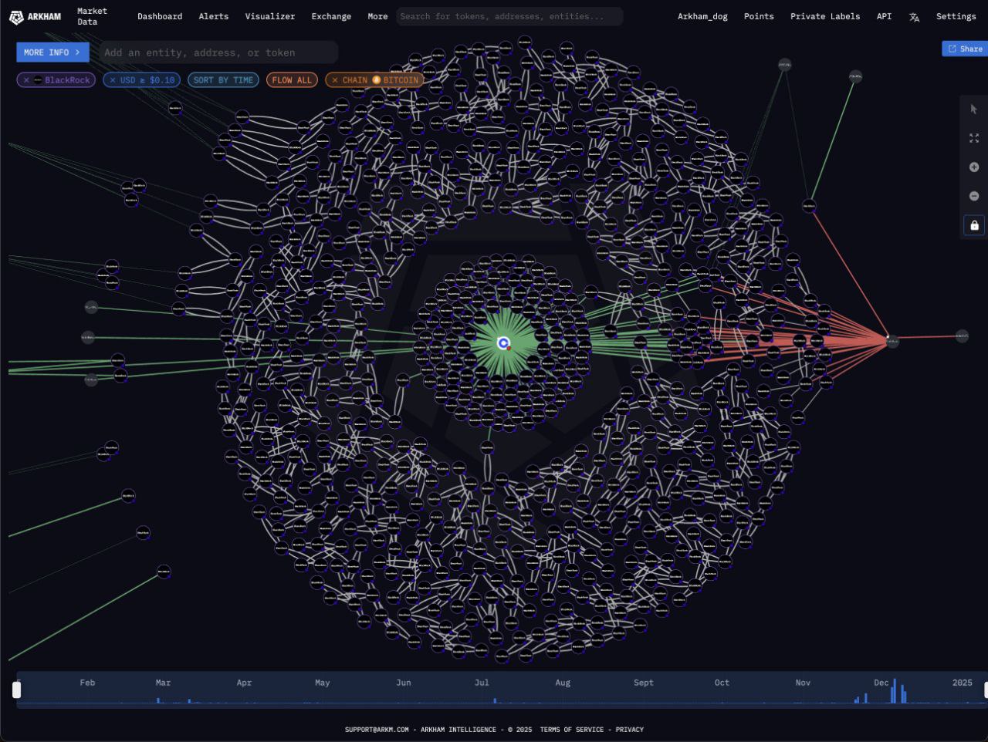This screenshot has height=742, width=988.
Task: Select the gray node where red edges converge
Action: pyautogui.click(x=892, y=341)
